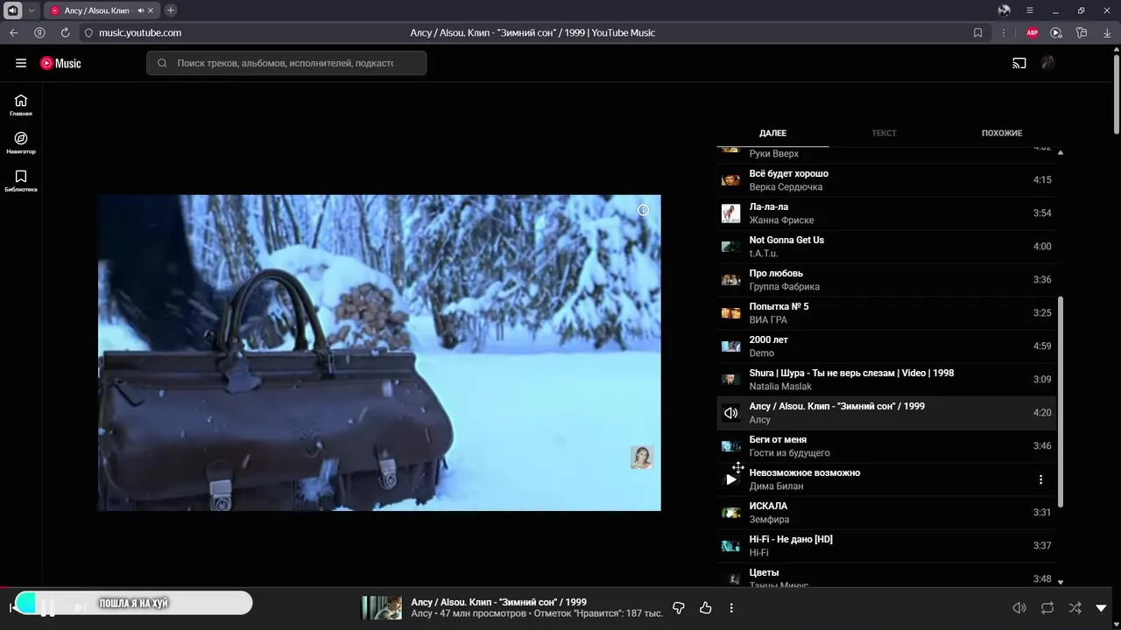Screen dimensions: 1121x630
Task: Click play button on Невозможное возможно
Action: click(x=730, y=479)
